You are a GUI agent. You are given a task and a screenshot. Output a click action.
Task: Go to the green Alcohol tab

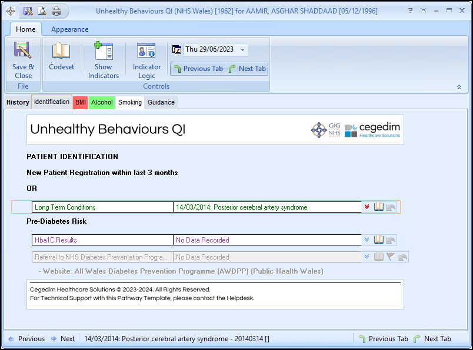pos(102,102)
